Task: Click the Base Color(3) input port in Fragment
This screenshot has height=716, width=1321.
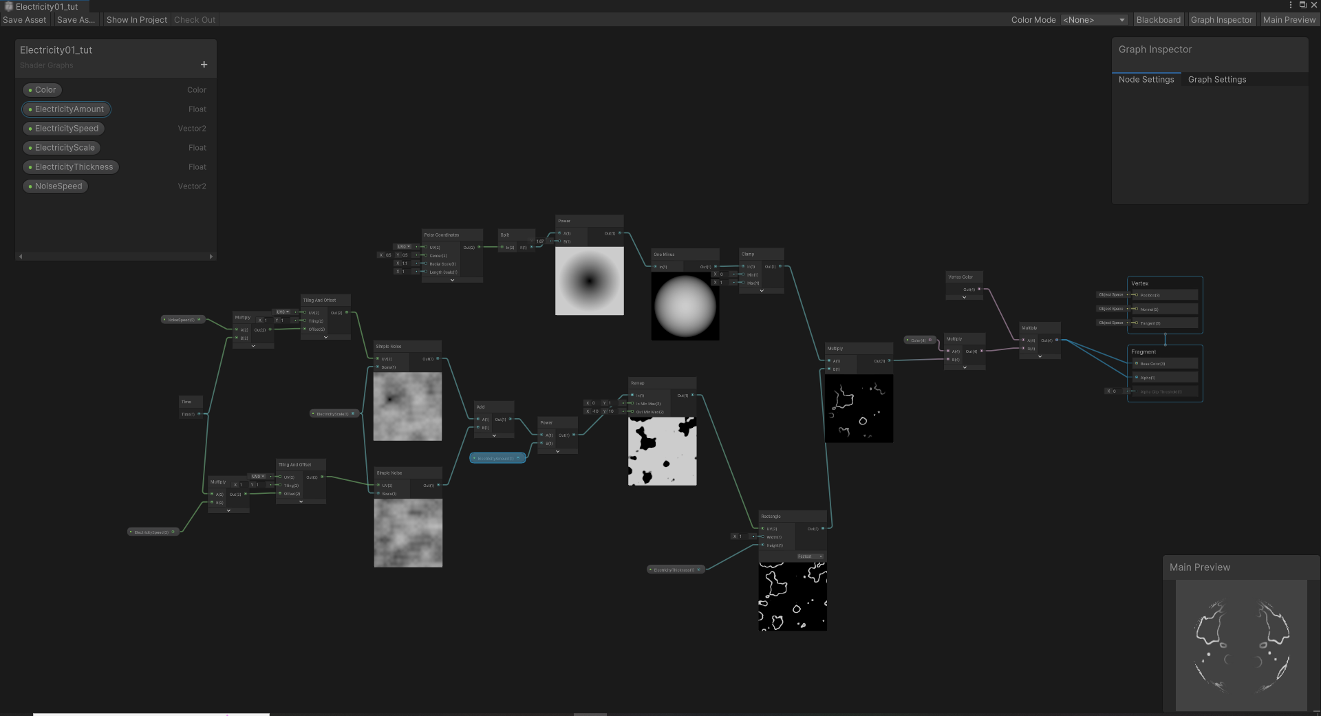Action: 1136,363
